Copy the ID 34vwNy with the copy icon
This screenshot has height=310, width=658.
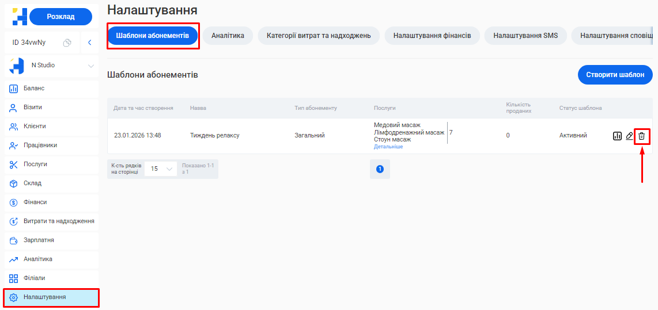tap(67, 43)
